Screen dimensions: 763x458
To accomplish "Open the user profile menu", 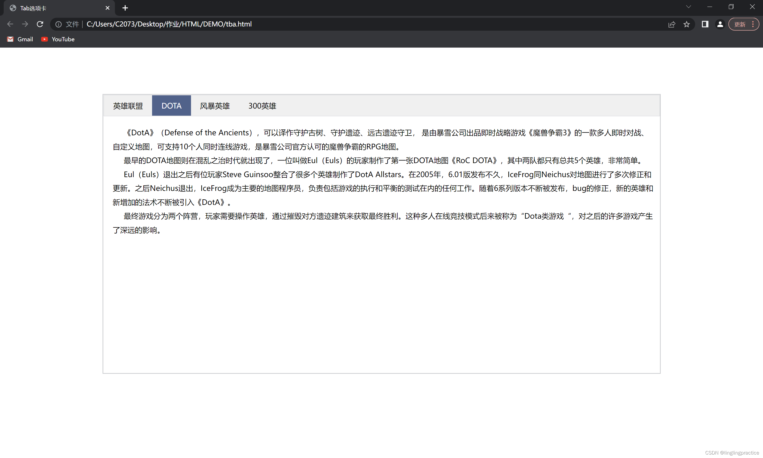I will click(x=720, y=24).
